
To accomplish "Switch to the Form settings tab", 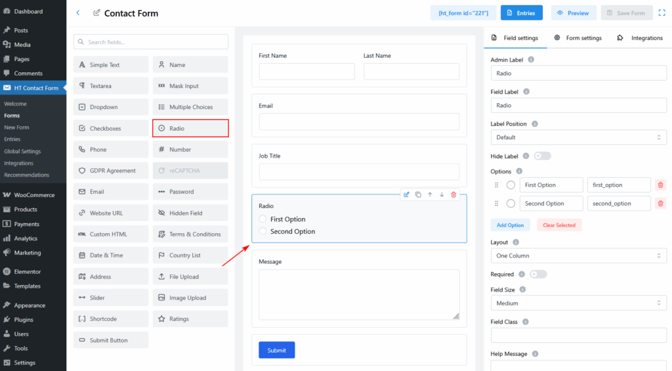I will pyautogui.click(x=577, y=38).
